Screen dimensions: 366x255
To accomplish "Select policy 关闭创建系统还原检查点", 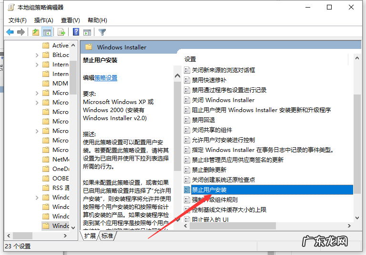I will (x=224, y=179).
